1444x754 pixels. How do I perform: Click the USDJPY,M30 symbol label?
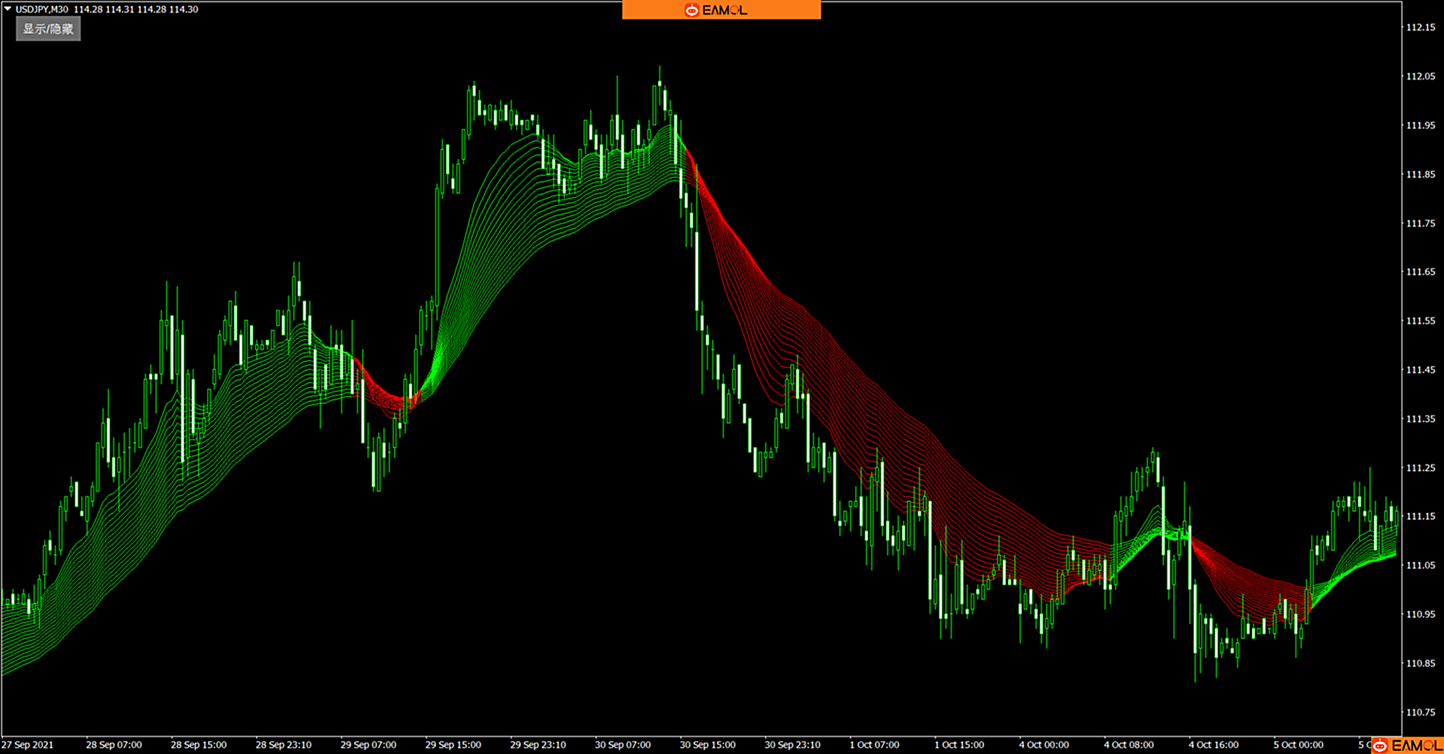pos(42,9)
